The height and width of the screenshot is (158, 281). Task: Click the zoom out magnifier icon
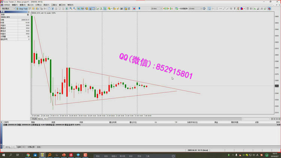pyautogui.click(x=74, y=8)
